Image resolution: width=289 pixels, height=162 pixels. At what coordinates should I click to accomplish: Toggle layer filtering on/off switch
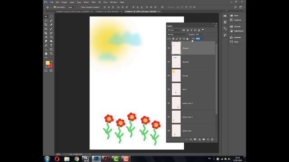pos(203,30)
